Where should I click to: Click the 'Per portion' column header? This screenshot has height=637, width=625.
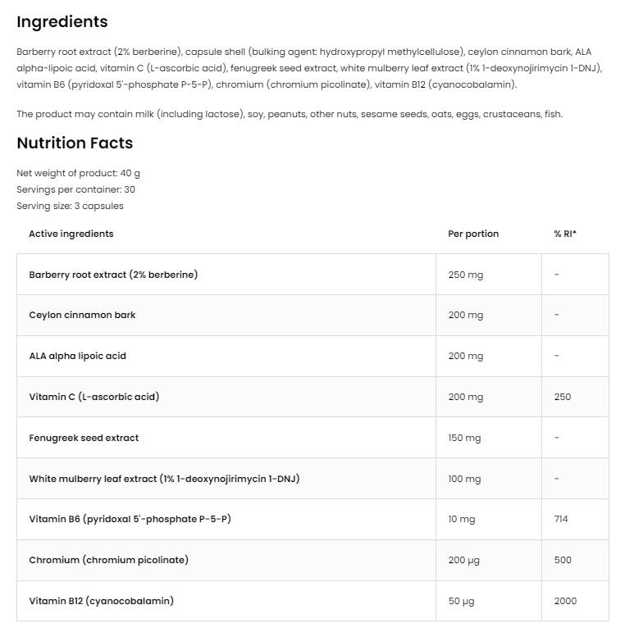tap(473, 234)
